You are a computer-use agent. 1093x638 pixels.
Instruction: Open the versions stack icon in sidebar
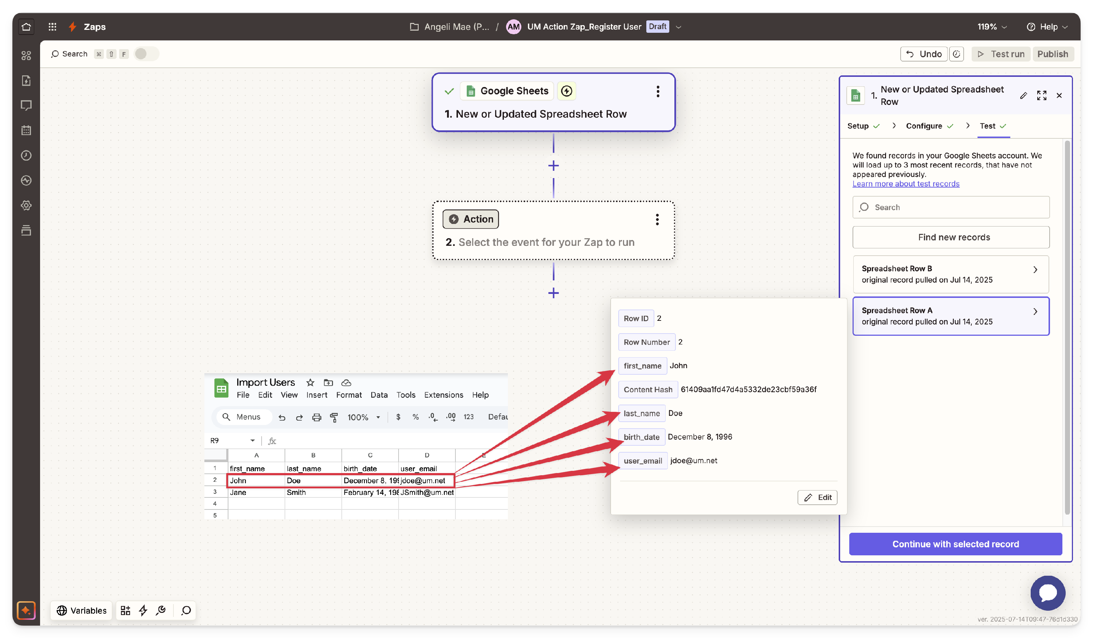click(26, 230)
